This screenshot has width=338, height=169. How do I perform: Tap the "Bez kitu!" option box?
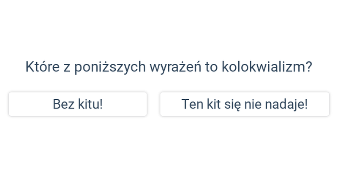pos(78,104)
